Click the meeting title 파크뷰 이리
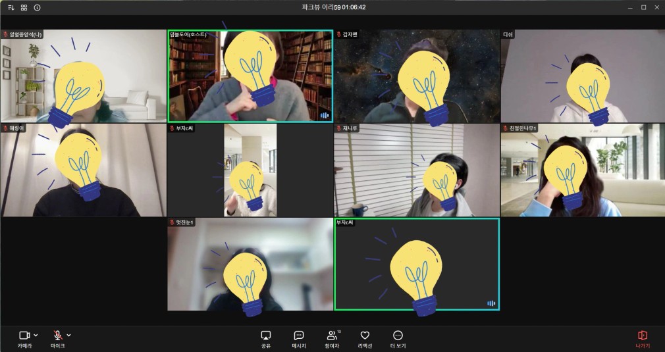 (317, 7)
